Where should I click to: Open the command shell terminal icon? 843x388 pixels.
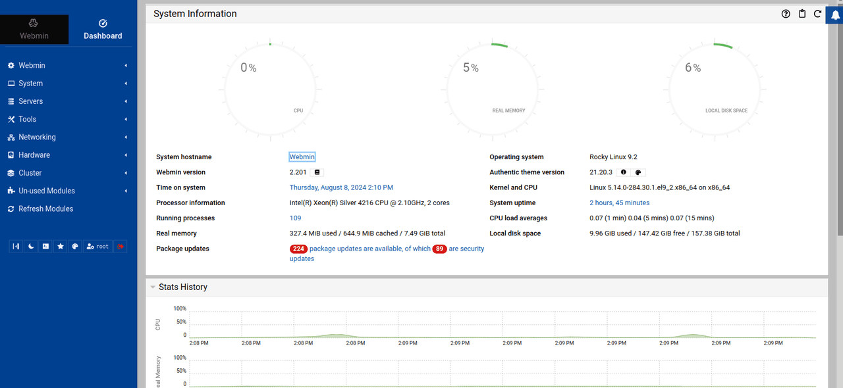(x=45, y=247)
